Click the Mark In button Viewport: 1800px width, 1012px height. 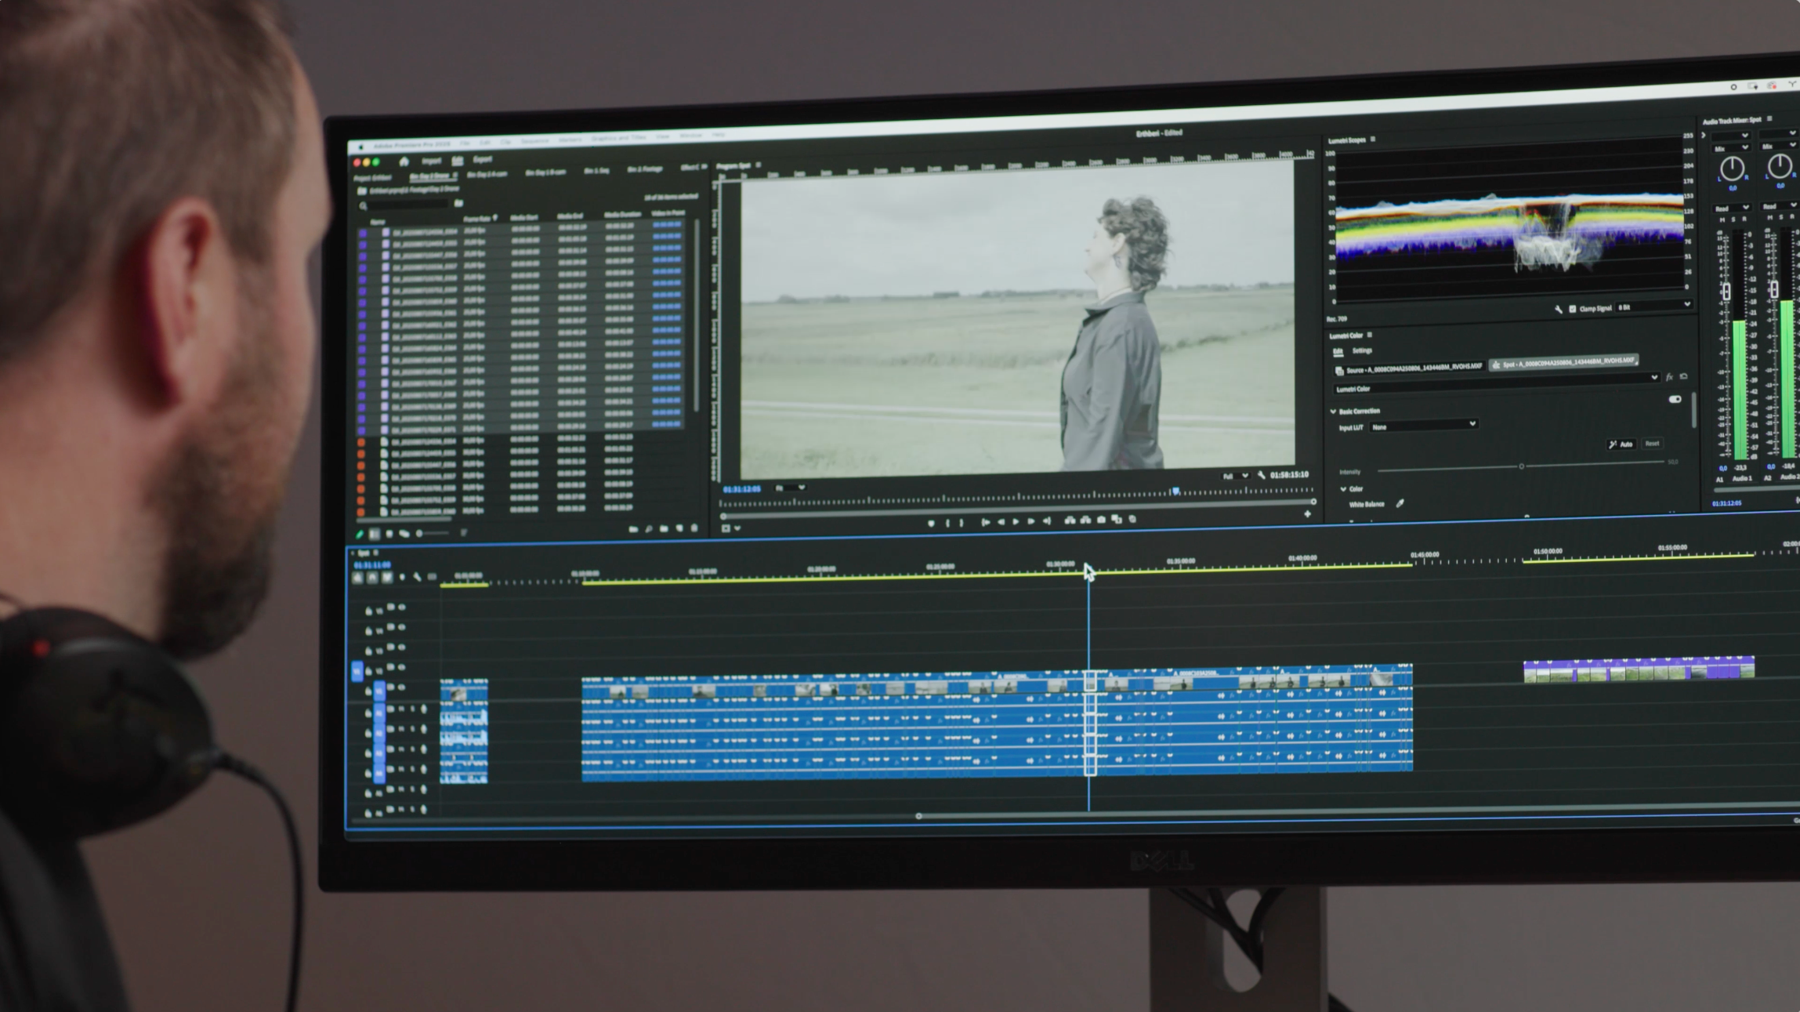coord(947,523)
